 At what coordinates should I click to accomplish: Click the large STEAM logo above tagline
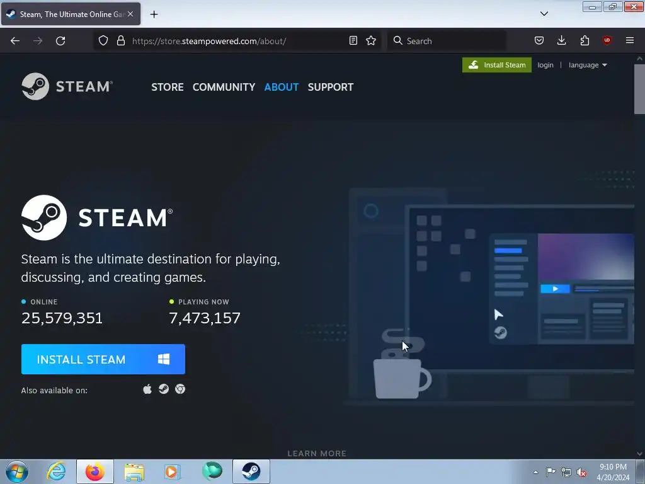97,217
